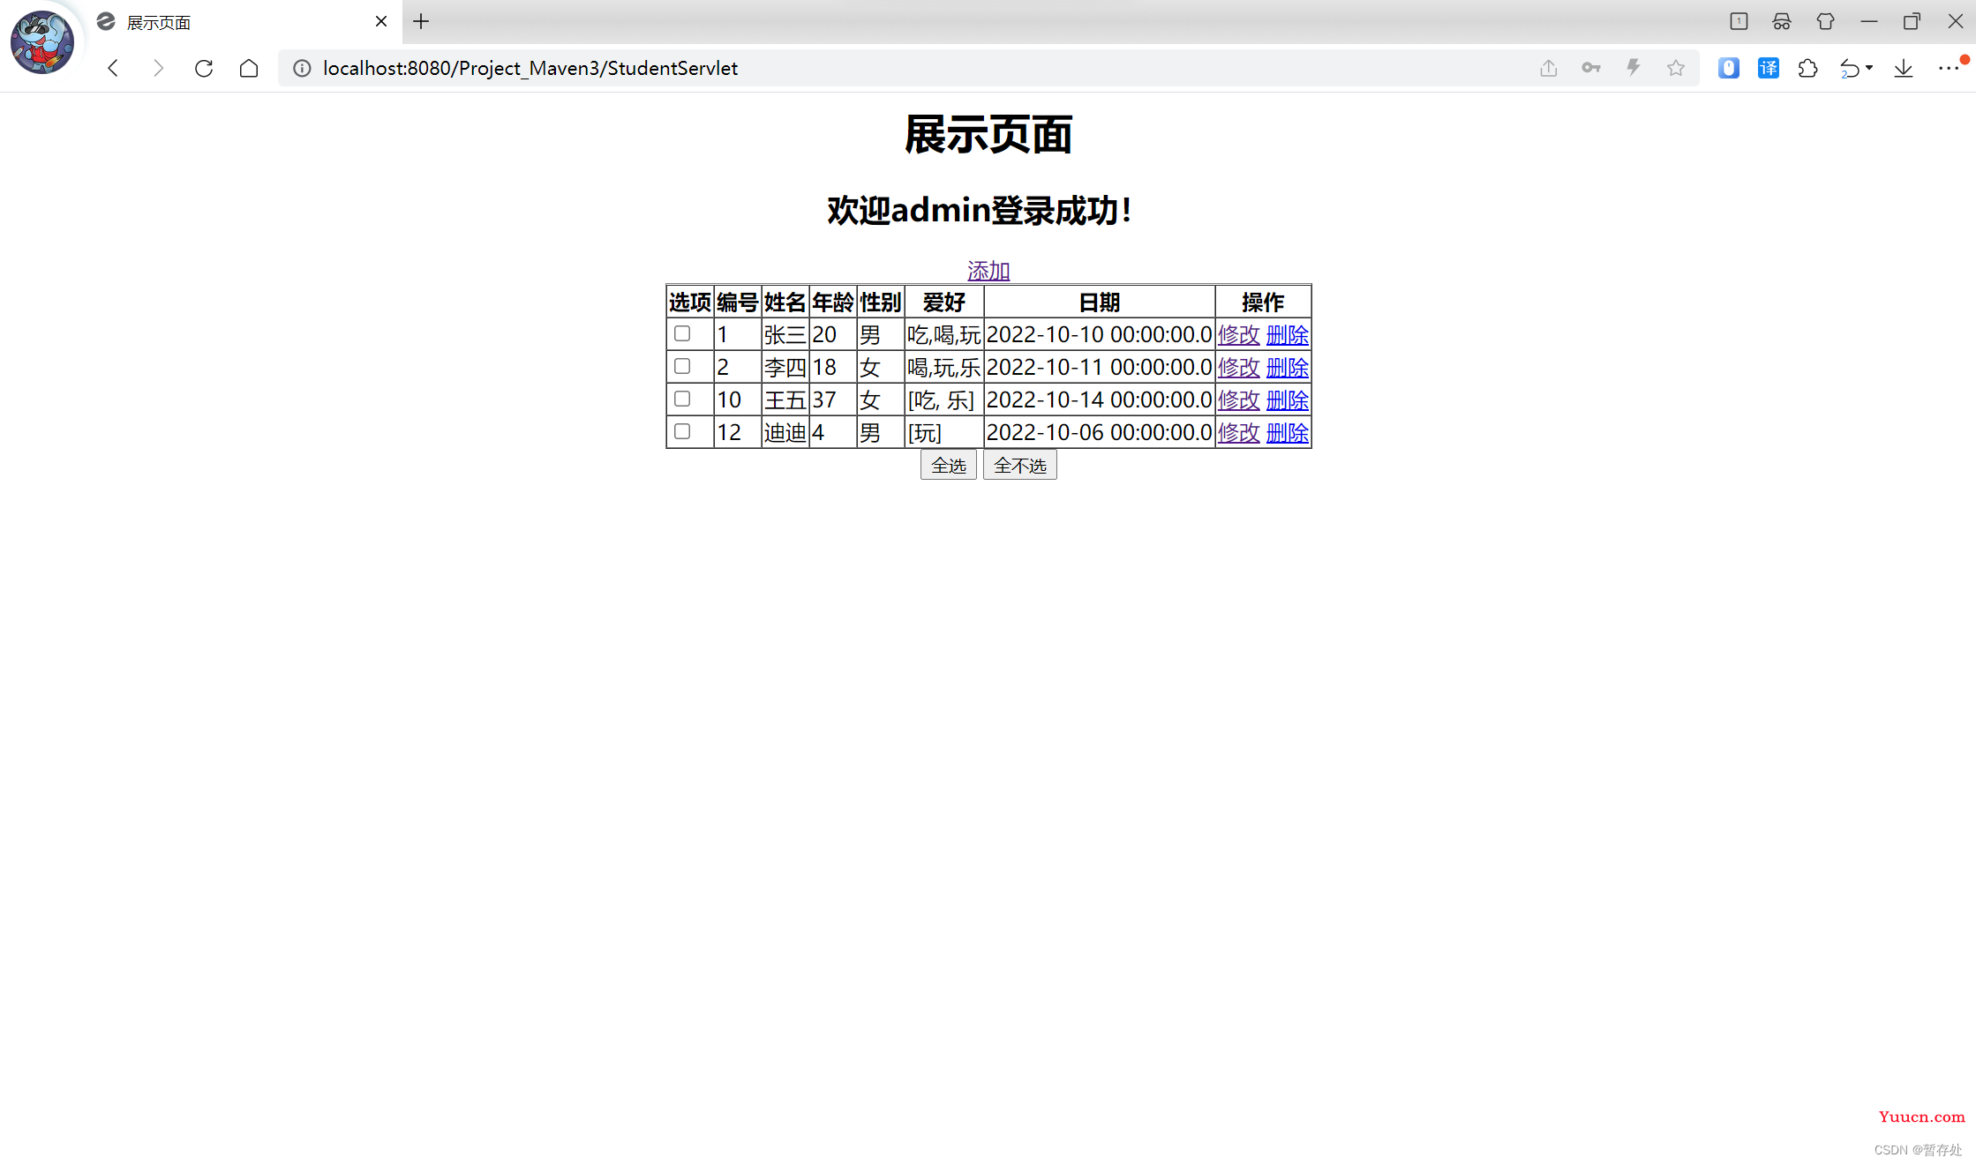1976x1165 pixels.
Task: Click the 爱好 column header
Action: [x=944, y=302]
